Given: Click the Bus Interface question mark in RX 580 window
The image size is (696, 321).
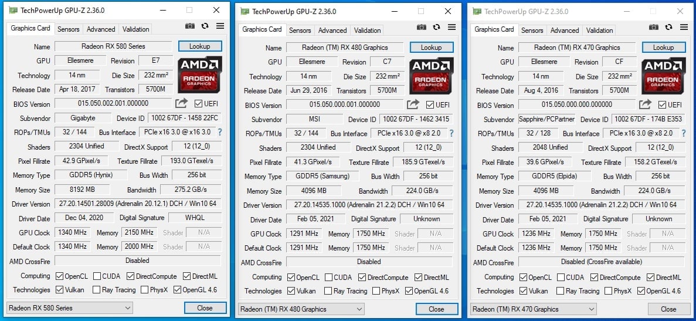Looking at the screenshot, I should [220, 132].
